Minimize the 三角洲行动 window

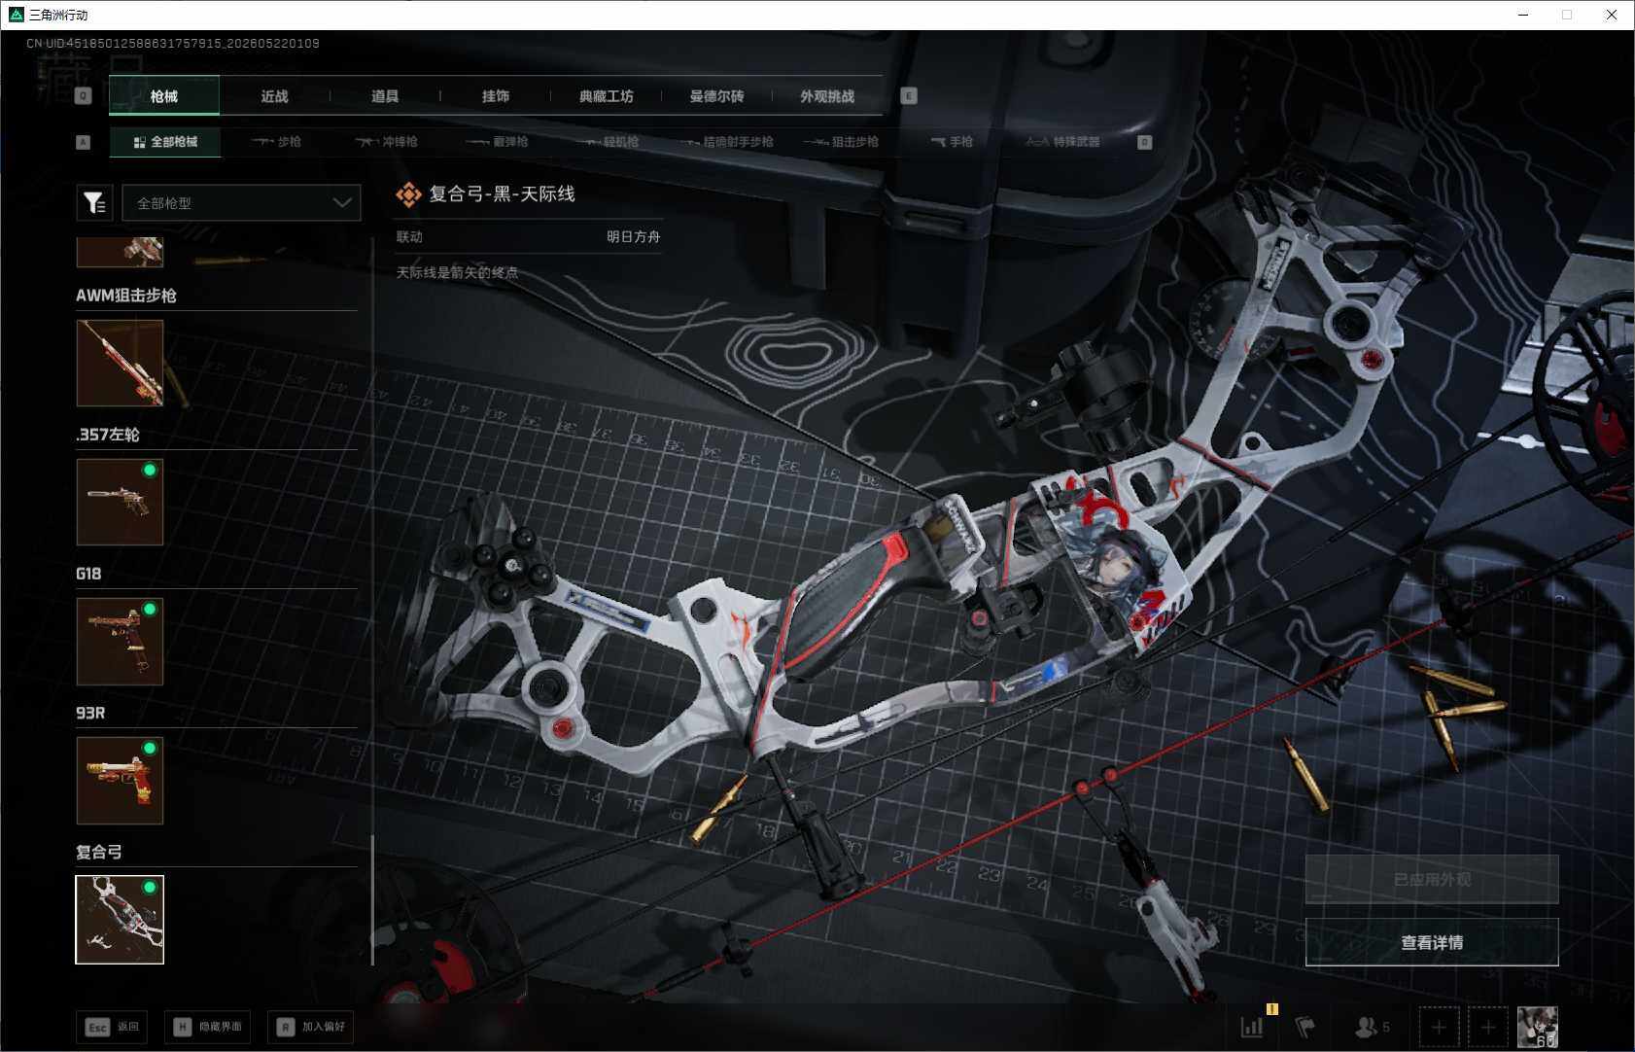point(1523,15)
